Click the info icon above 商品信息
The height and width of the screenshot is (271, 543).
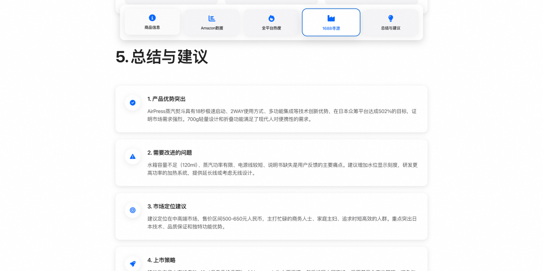click(152, 18)
